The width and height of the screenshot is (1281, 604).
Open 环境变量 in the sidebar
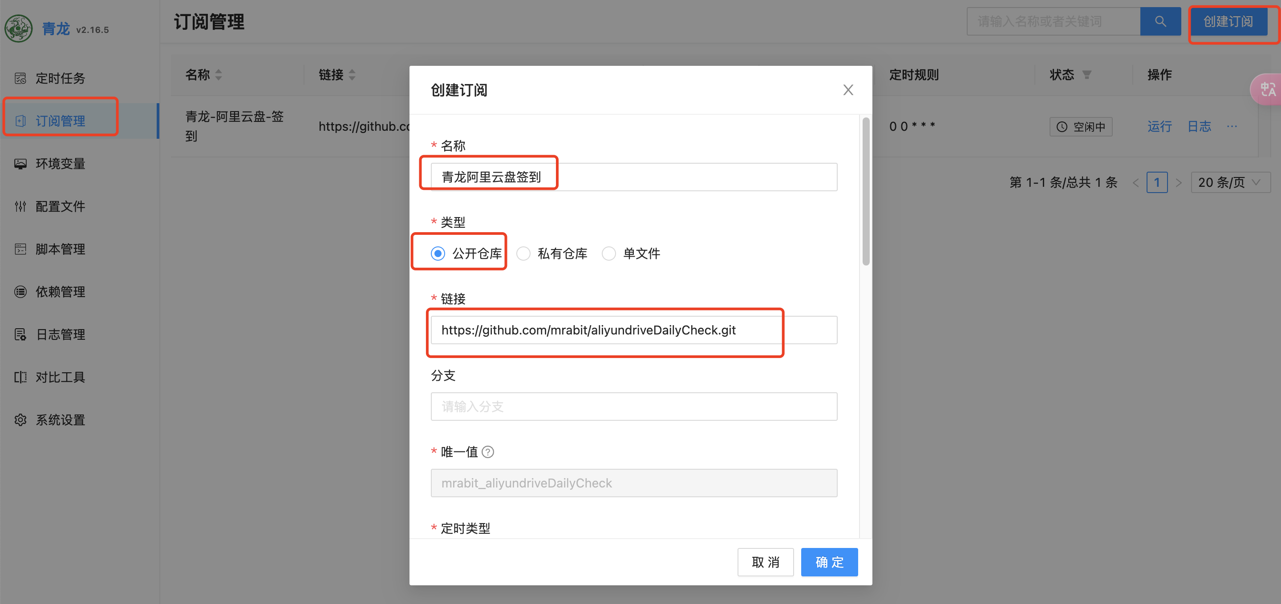pos(80,164)
